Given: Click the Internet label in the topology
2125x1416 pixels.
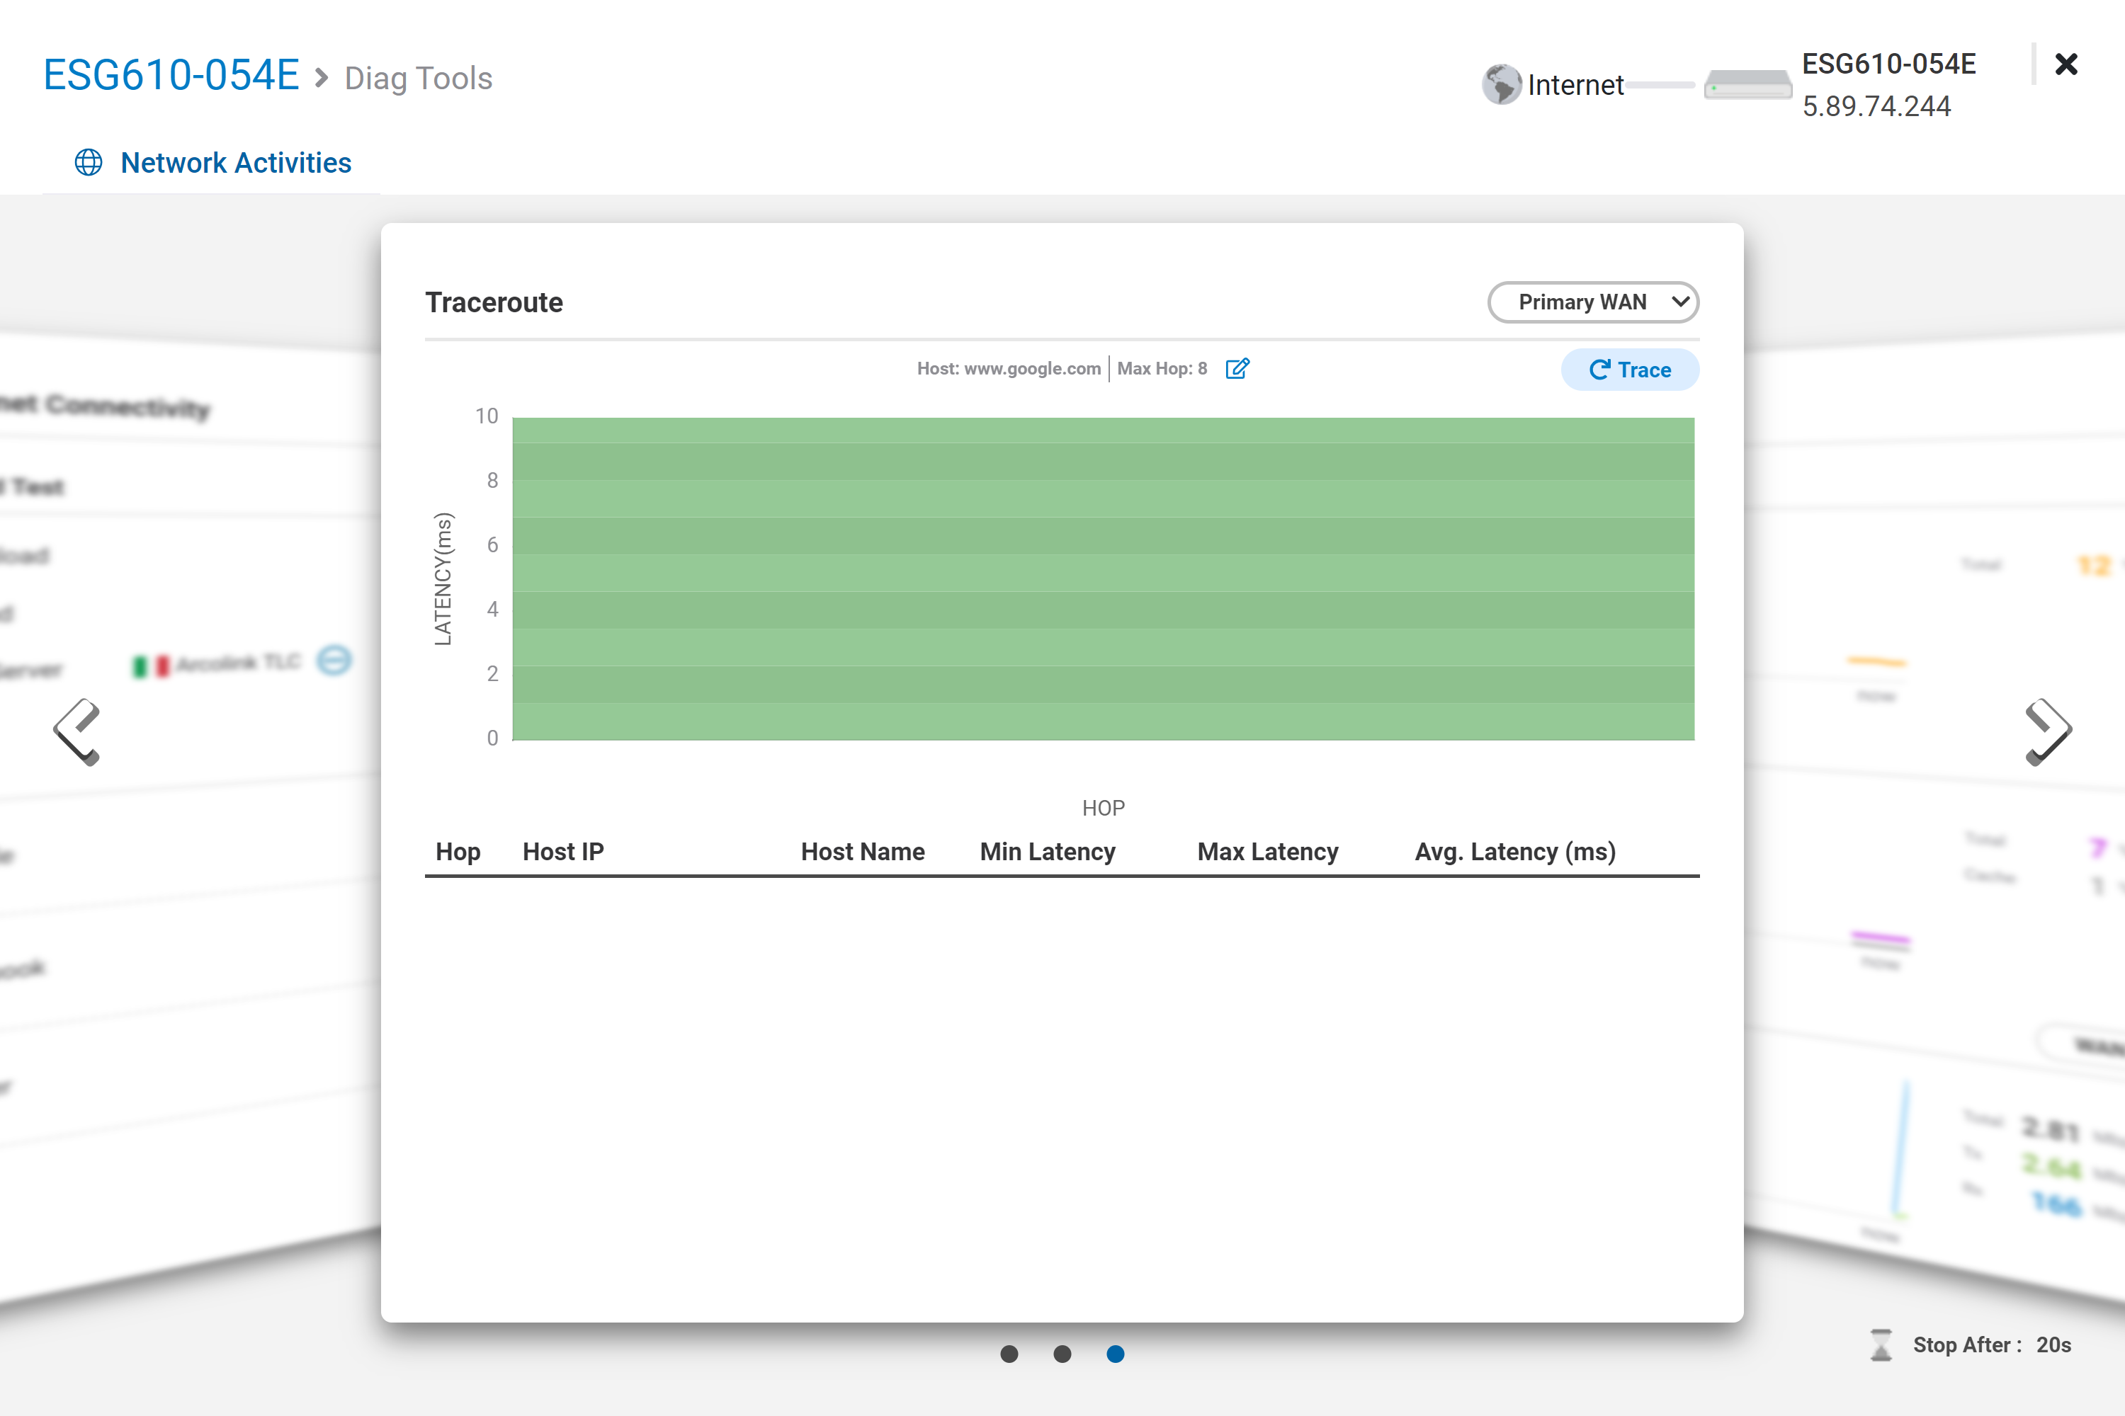Looking at the screenshot, I should tap(1575, 85).
